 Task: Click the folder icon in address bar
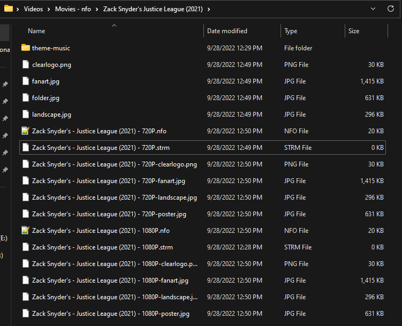pos(8,9)
